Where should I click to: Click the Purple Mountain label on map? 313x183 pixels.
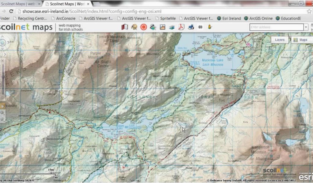[x=96, y=55]
